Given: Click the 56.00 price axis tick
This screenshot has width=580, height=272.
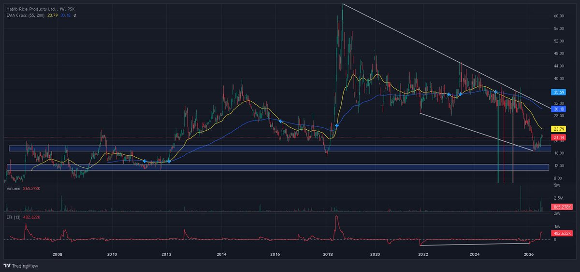Looking at the screenshot, I should point(559,28).
